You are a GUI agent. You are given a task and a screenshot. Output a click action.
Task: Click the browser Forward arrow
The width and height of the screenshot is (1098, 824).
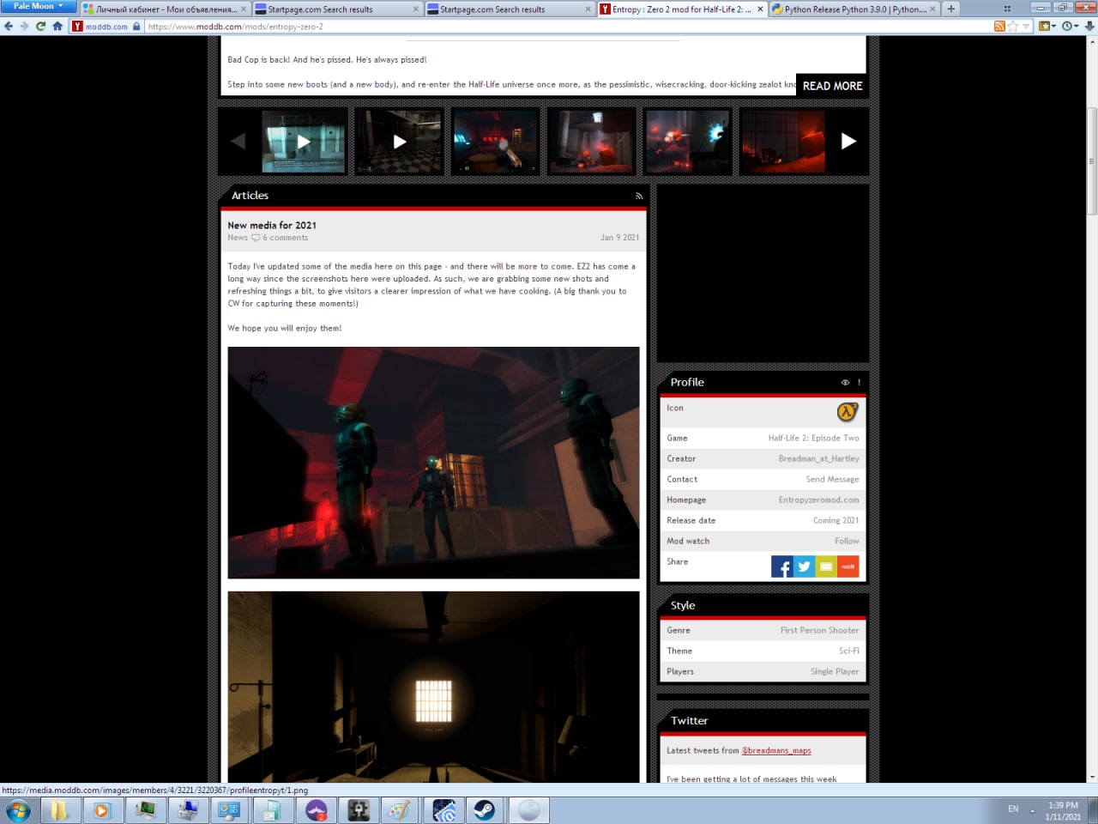click(24, 26)
